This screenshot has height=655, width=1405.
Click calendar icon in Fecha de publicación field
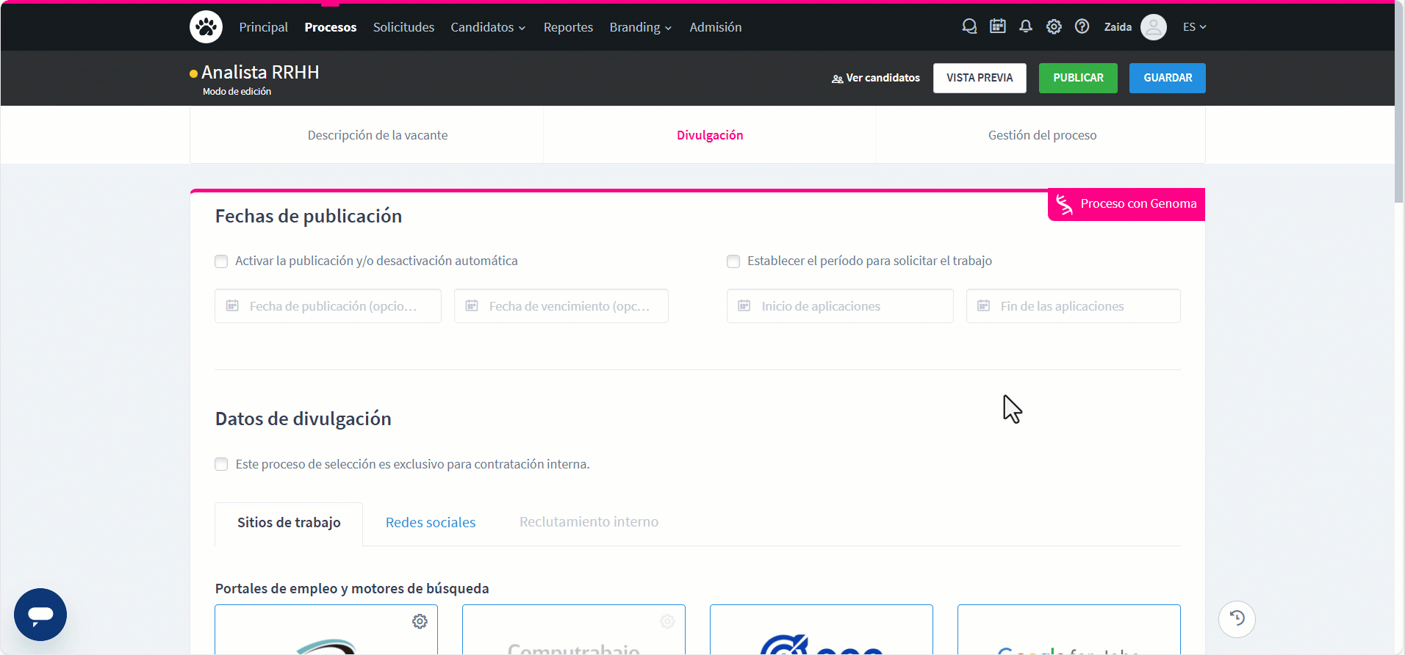pyautogui.click(x=232, y=305)
